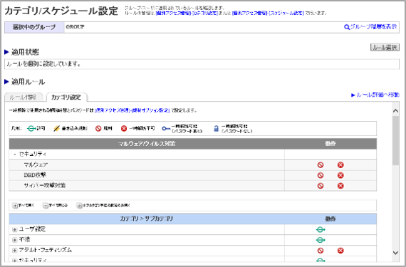This screenshot has height=267, width=406.
Task: Expand the ユーザ設定 category
Action: click(15, 229)
